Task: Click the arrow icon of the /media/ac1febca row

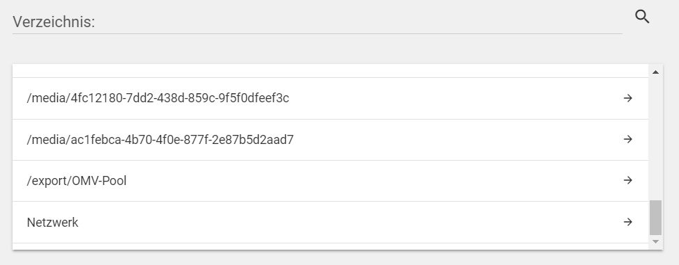Action: (628, 139)
